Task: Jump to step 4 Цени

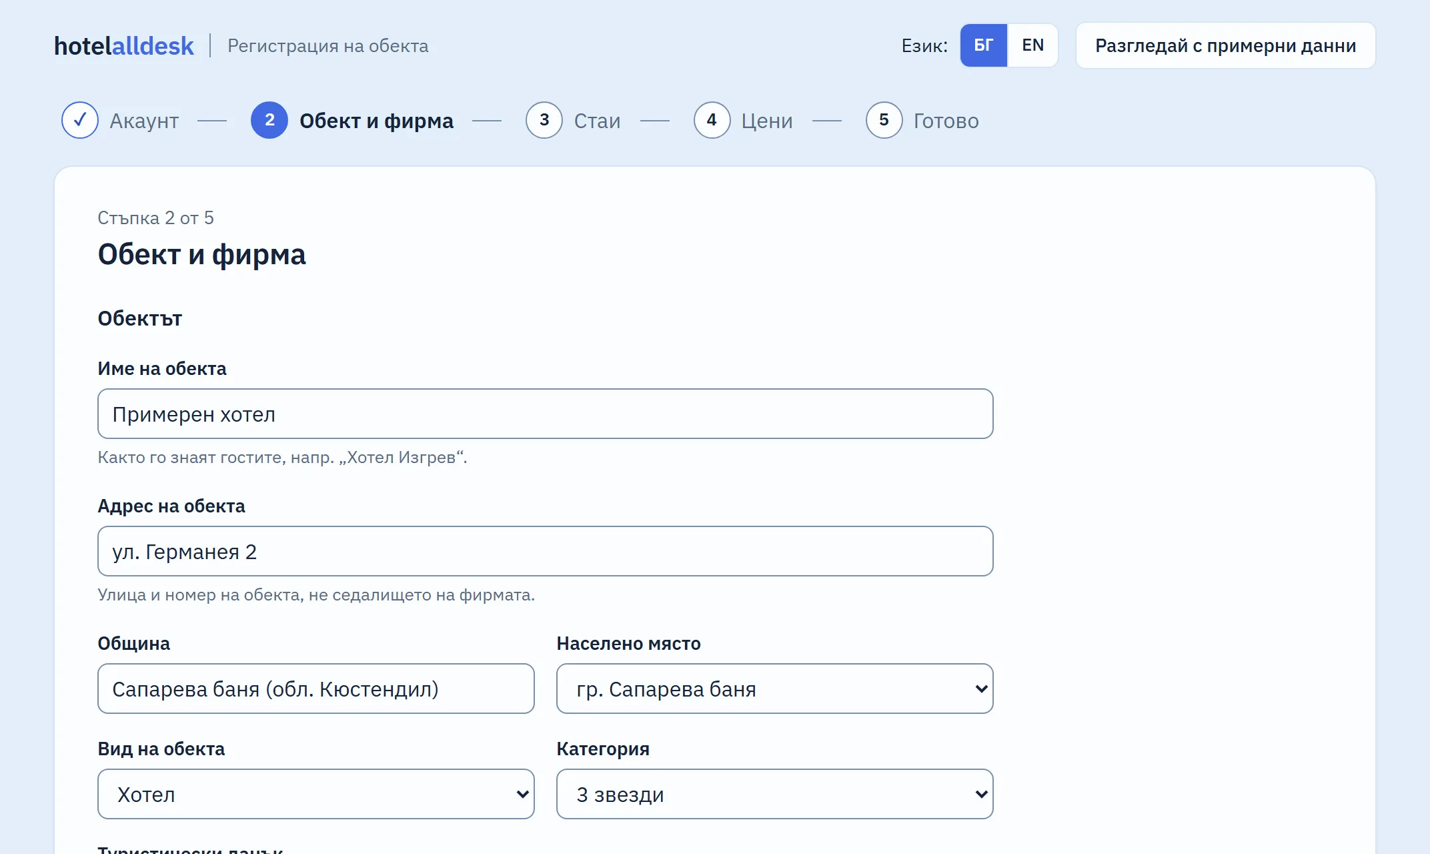Action: pos(744,120)
